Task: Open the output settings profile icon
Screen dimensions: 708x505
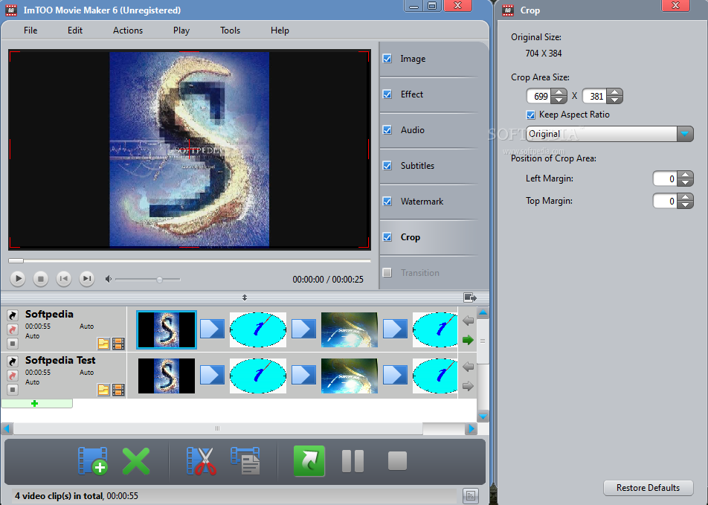Action: coord(245,460)
